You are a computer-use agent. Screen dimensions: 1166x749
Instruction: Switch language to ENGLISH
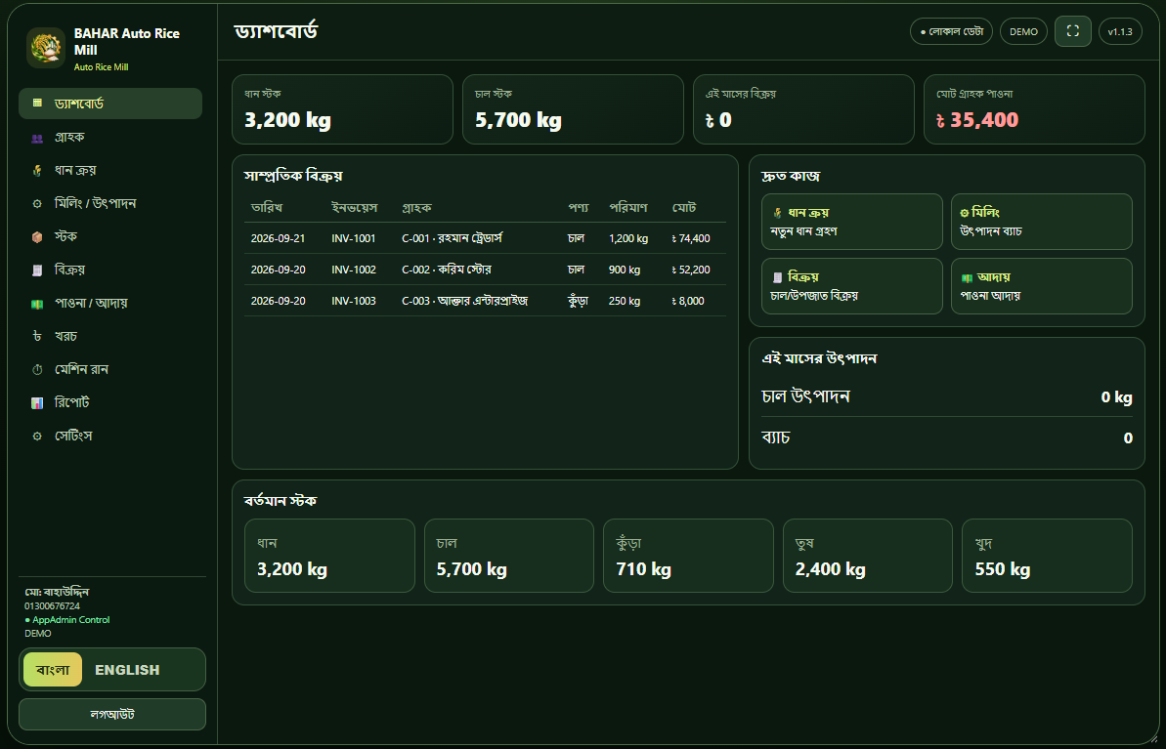coord(127,670)
